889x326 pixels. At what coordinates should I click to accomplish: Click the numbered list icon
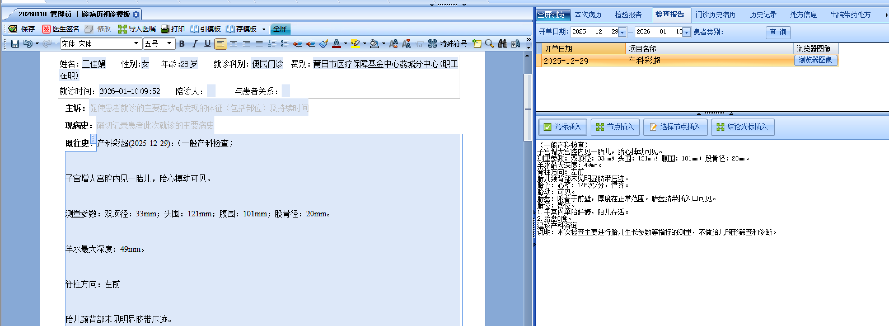tap(272, 44)
